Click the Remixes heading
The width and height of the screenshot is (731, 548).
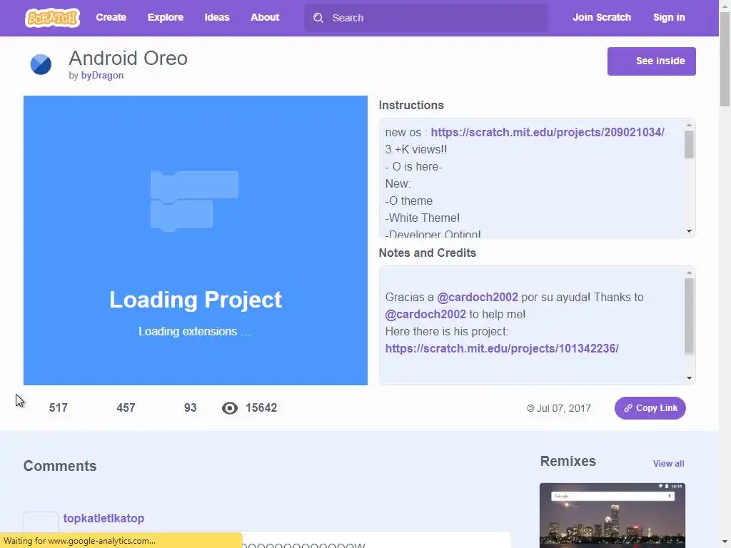pos(568,462)
